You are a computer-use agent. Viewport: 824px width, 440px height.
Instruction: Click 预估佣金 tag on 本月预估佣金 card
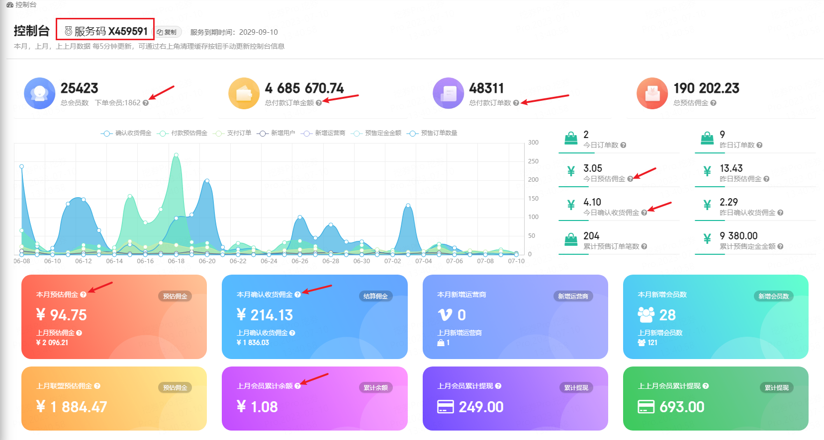(175, 296)
